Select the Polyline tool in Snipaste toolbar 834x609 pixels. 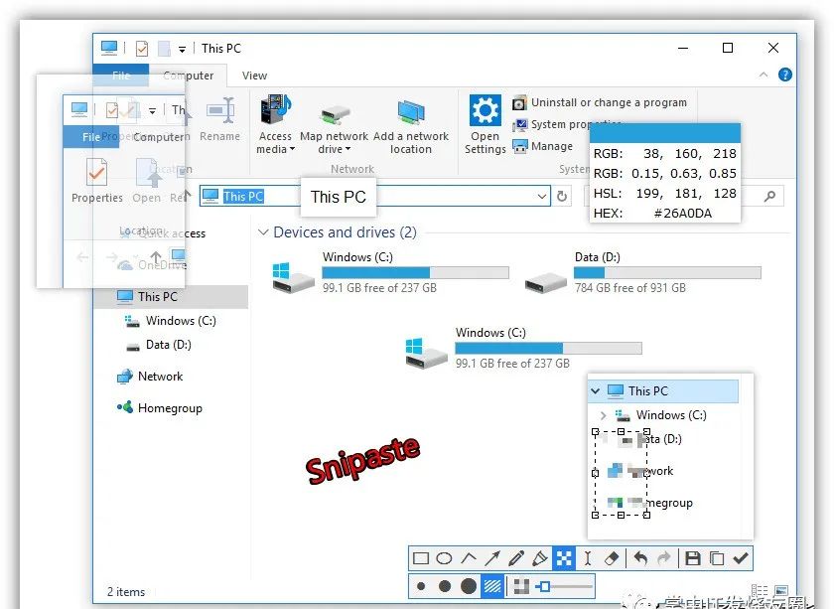pyautogui.click(x=469, y=558)
